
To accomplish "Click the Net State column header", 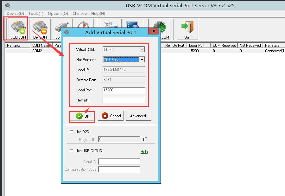I will pyautogui.click(x=274, y=46).
